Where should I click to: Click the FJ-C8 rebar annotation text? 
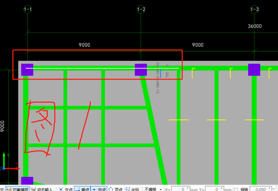pyautogui.click(x=158, y=78)
